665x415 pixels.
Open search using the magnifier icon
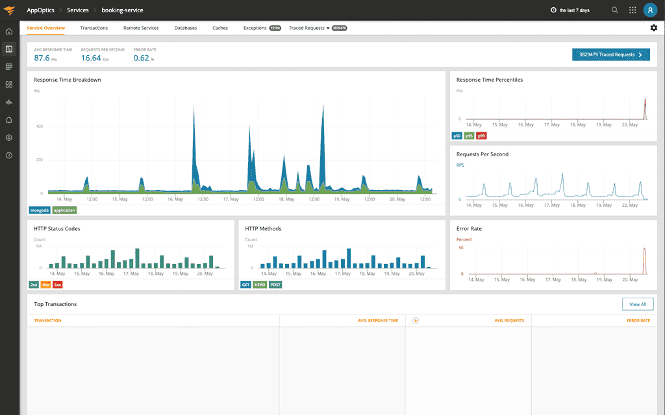click(614, 10)
